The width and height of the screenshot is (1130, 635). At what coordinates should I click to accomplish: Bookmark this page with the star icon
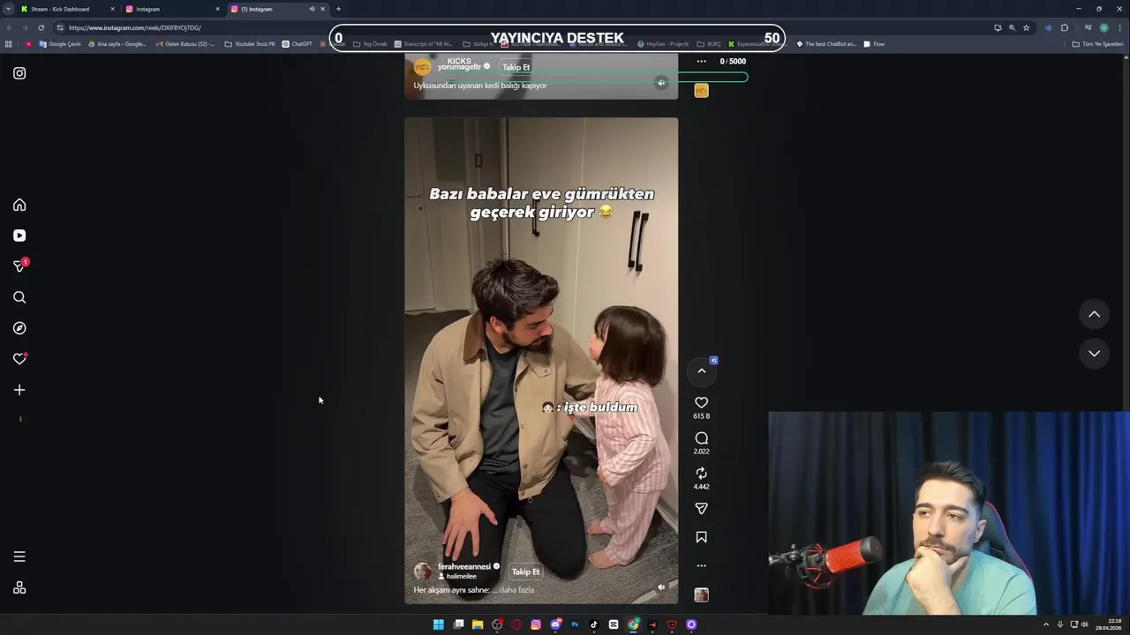pyautogui.click(x=1026, y=27)
